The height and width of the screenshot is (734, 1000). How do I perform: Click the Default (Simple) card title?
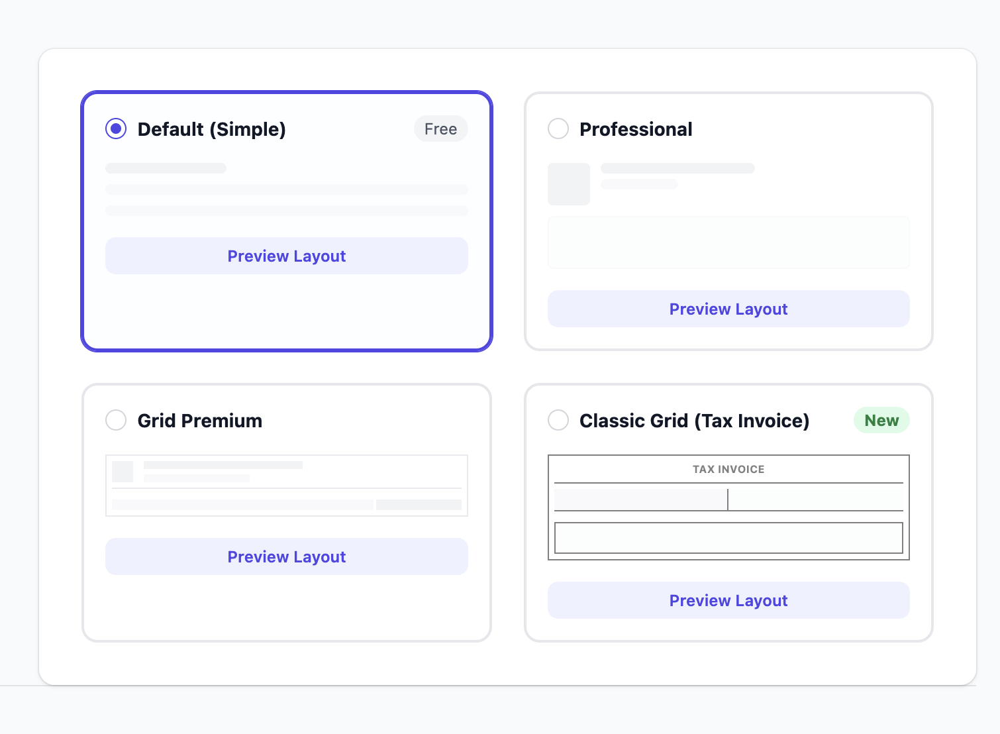[211, 129]
